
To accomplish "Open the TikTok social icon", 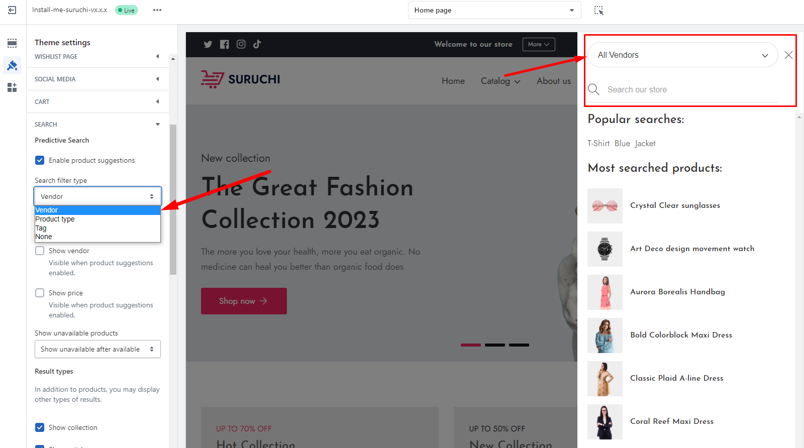I will pos(257,44).
